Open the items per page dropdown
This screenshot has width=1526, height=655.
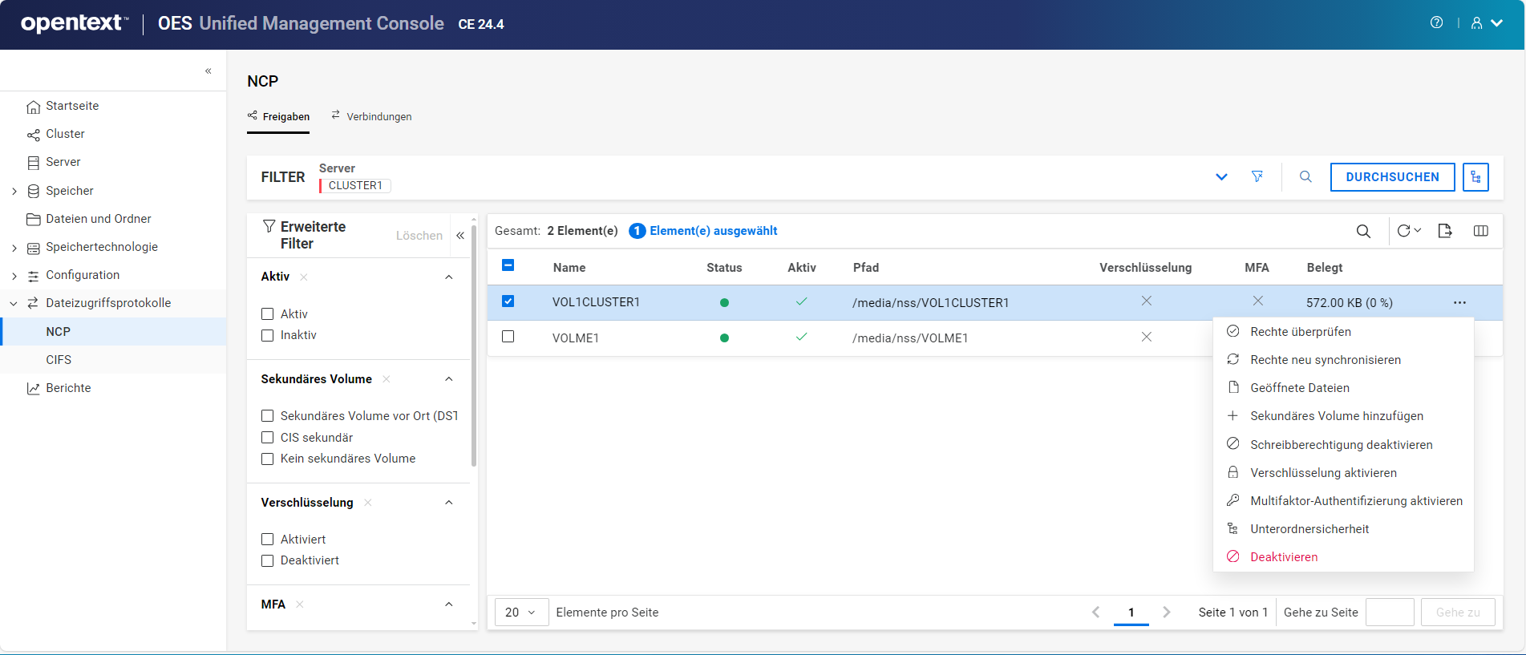coord(520,613)
